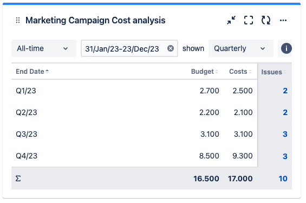Minimize the gadget with the collapse arrows icon
This screenshot has width=306, height=203.
[231, 20]
